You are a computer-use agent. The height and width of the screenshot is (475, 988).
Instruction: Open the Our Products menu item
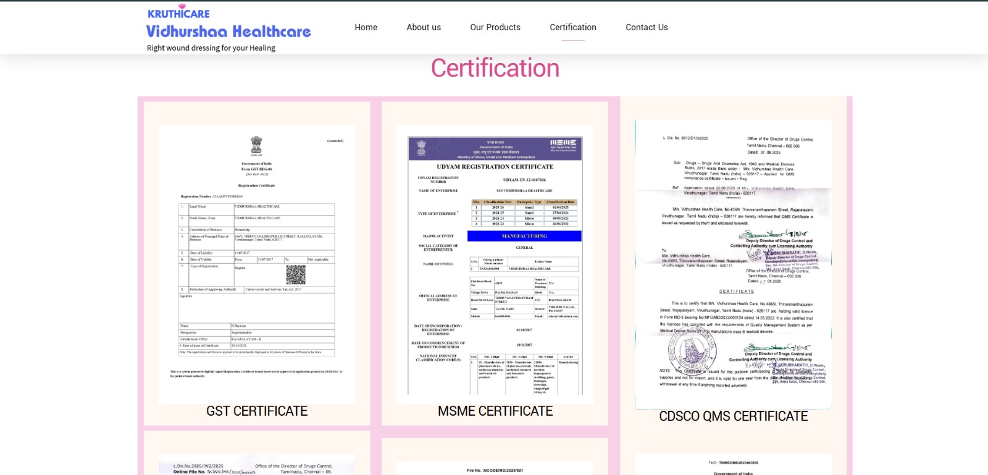coord(495,27)
